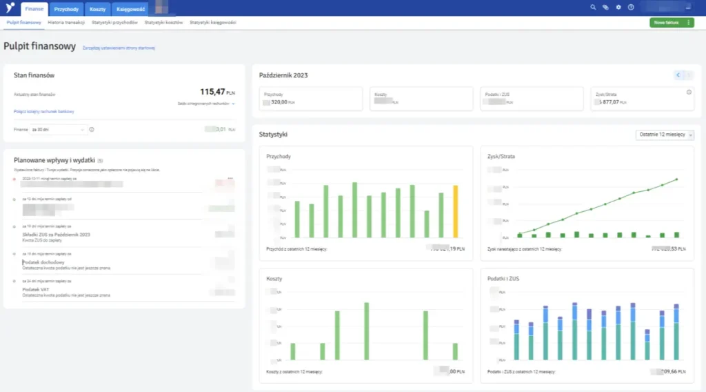Open the 'za 30 dni' period dropdown
The height and width of the screenshot is (392, 706).
pyautogui.click(x=59, y=129)
